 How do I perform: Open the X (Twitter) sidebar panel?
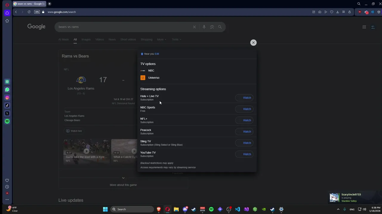coord(7,113)
